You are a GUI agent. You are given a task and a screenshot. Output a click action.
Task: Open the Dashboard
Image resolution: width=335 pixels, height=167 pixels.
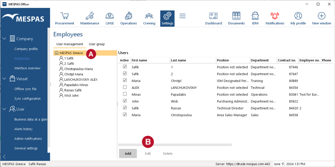[213, 19]
